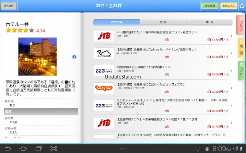Open the recent apps icon
This screenshot has height=153, width=246.
tap(39, 148)
